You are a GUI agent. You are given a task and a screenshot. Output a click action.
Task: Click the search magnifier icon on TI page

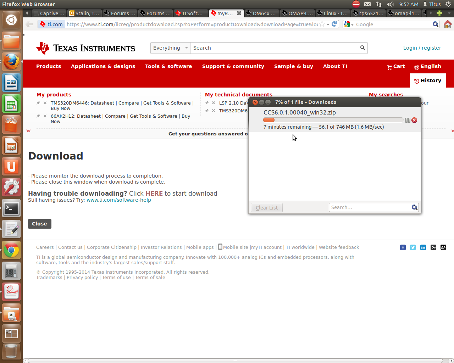click(x=362, y=48)
